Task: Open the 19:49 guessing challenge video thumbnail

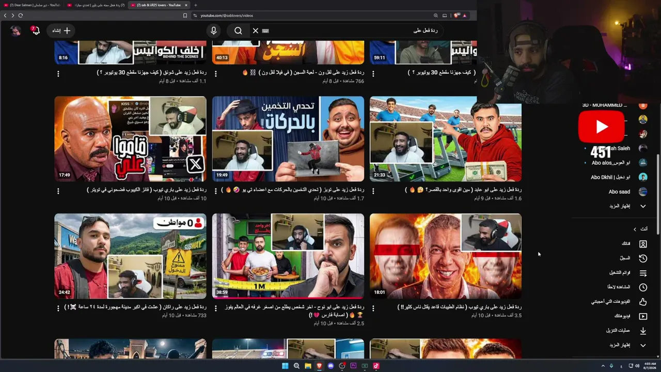Action: click(x=288, y=139)
